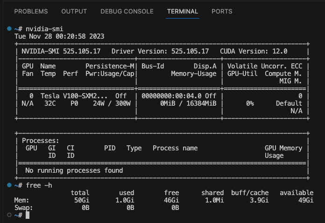The height and width of the screenshot is (223, 325).
Task: Click the P0 performance state value
Action: click(74, 103)
